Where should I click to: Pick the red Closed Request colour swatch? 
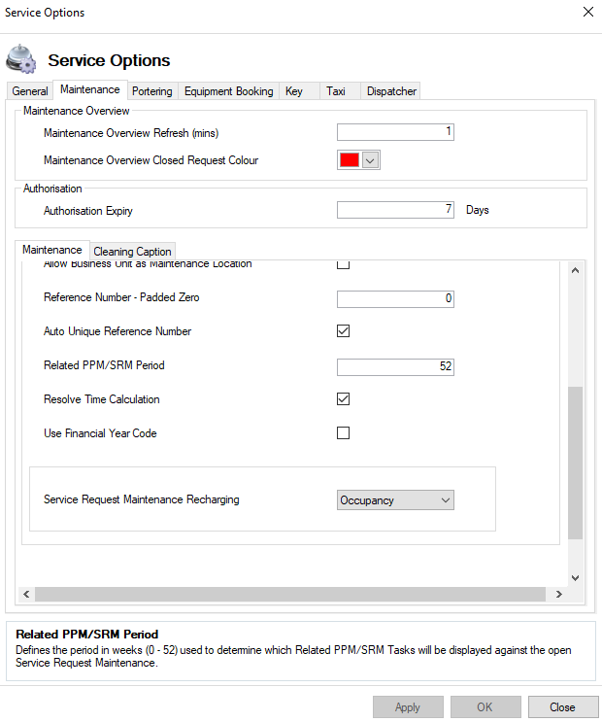tap(349, 160)
